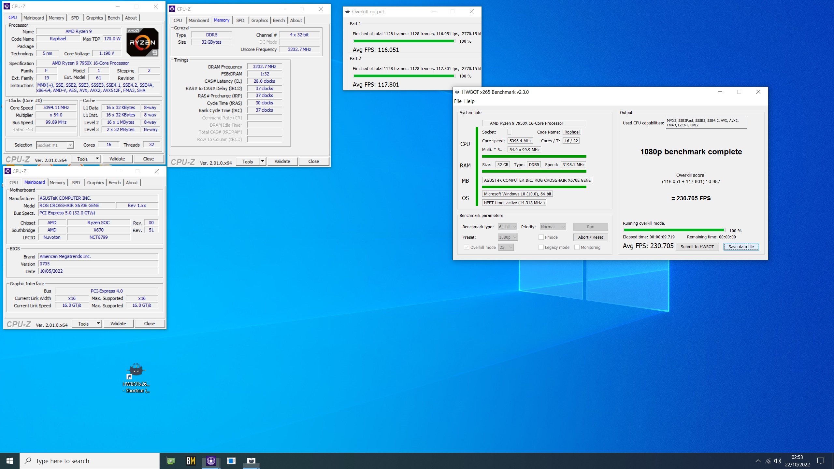This screenshot has width=834, height=469.
Task: Expand Tools arrow in CPU-Z Memory window
Action: click(x=262, y=162)
